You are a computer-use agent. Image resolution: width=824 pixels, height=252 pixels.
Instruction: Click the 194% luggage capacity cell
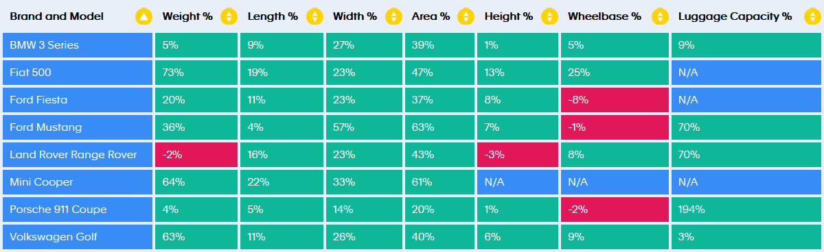pos(746,210)
